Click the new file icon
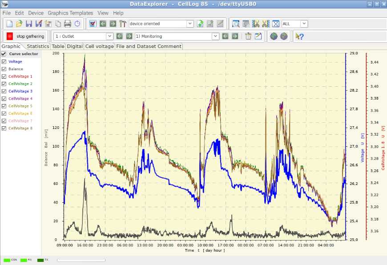The width and height of the screenshot is (387, 265). pos(9,24)
